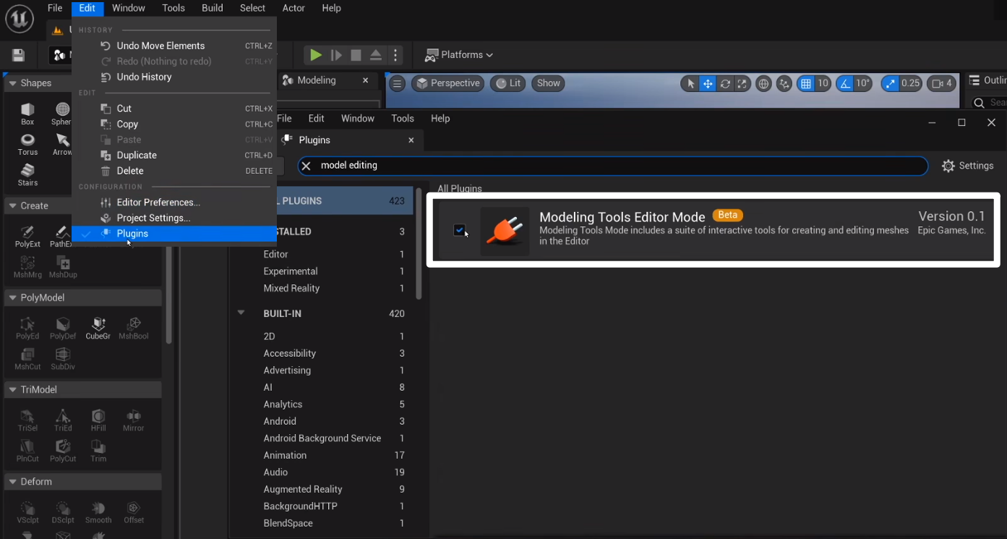The height and width of the screenshot is (539, 1007).
Task: Click Plugins in the Edit menu
Action: point(174,234)
